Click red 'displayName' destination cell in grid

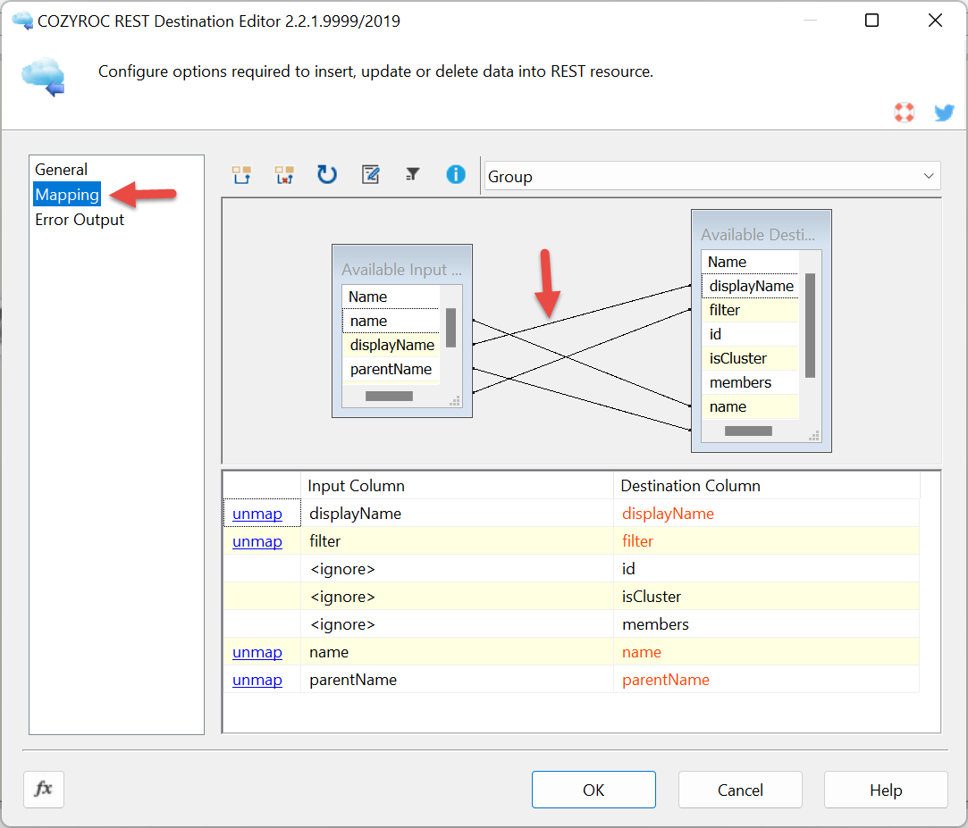[x=766, y=514]
